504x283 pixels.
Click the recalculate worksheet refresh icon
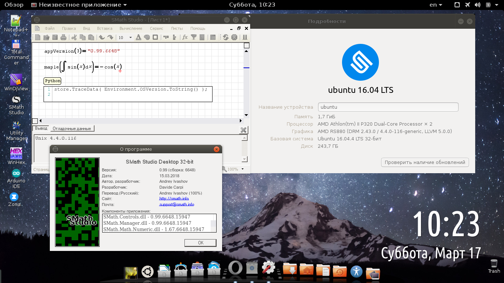pyautogui.click(x=225, y=37)
